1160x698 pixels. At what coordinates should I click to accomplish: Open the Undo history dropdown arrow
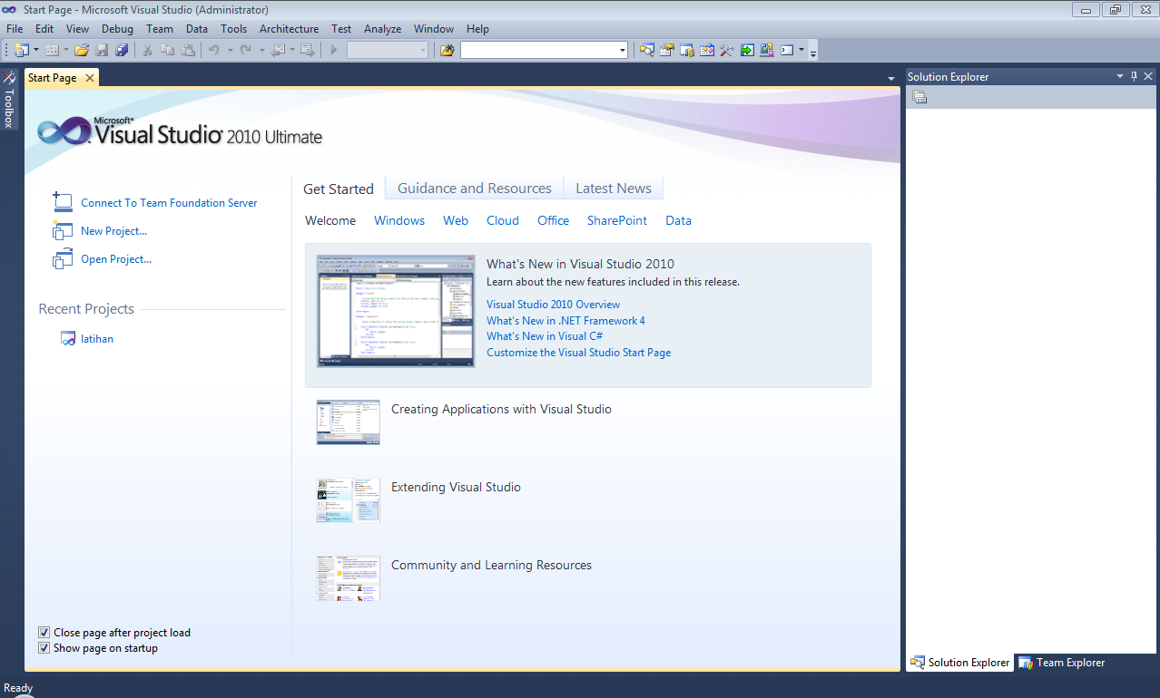[x=230, y=50]
